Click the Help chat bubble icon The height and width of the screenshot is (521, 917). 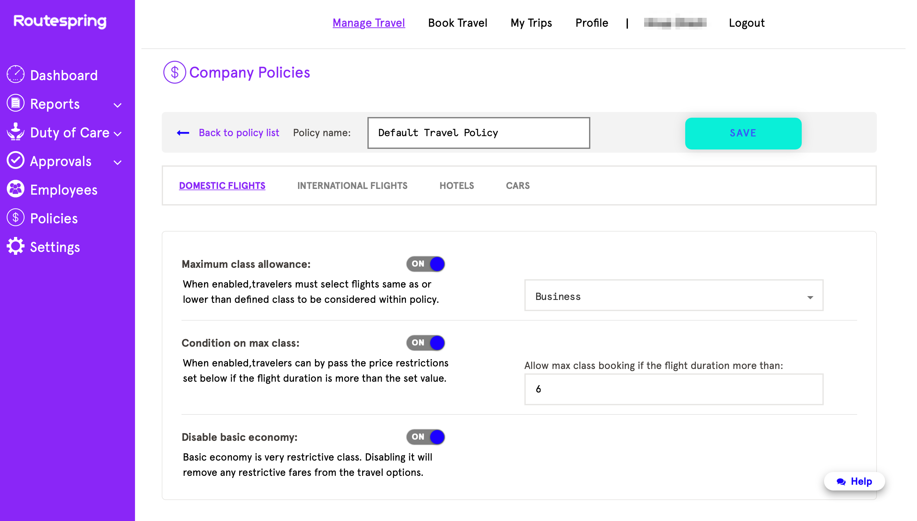841,482
